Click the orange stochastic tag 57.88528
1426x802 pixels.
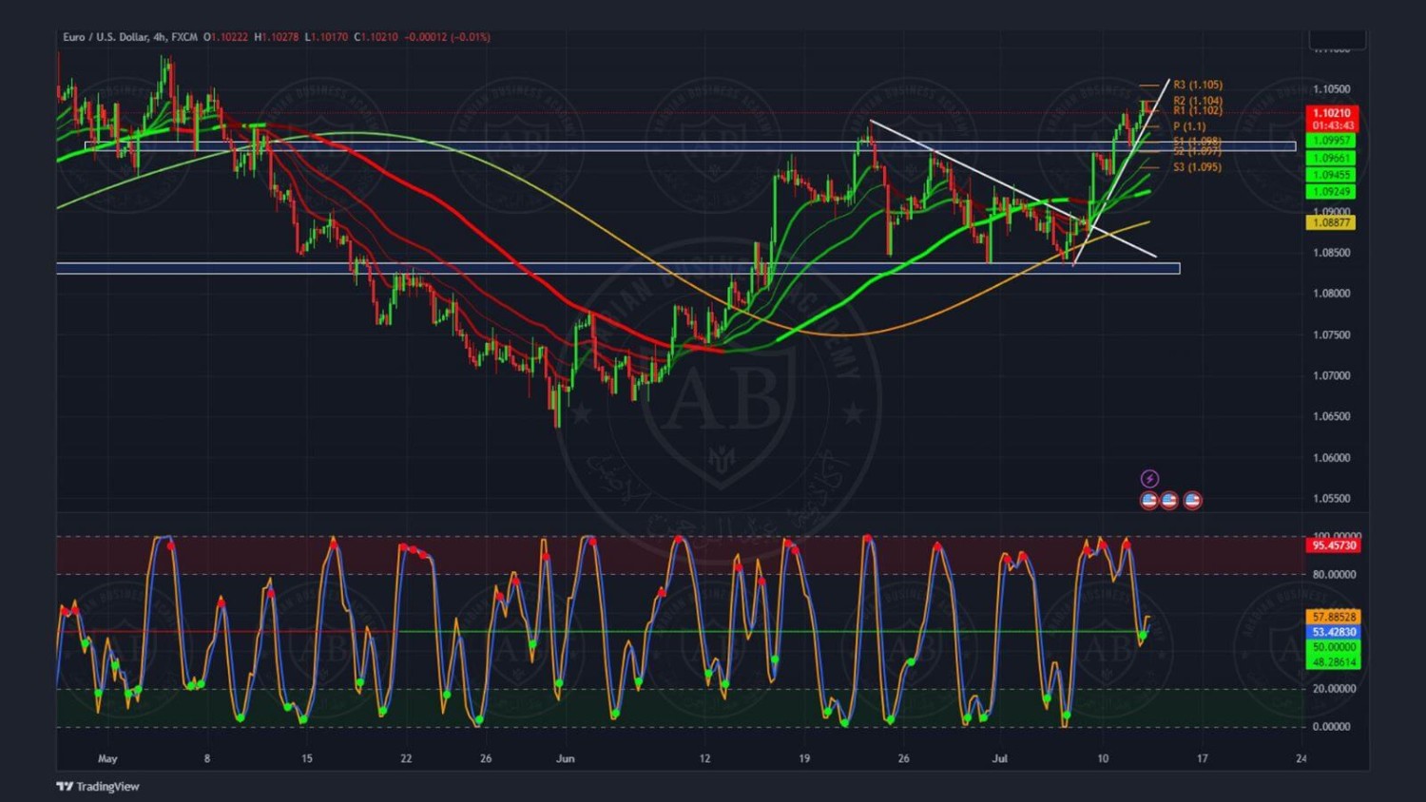(1335, 617)
